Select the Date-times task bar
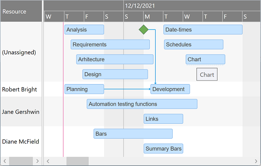This screenshot has width=261, height=166. 203,30
